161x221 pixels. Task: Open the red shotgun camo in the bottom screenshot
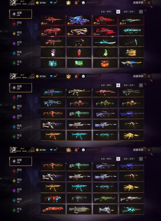(53, 210)
